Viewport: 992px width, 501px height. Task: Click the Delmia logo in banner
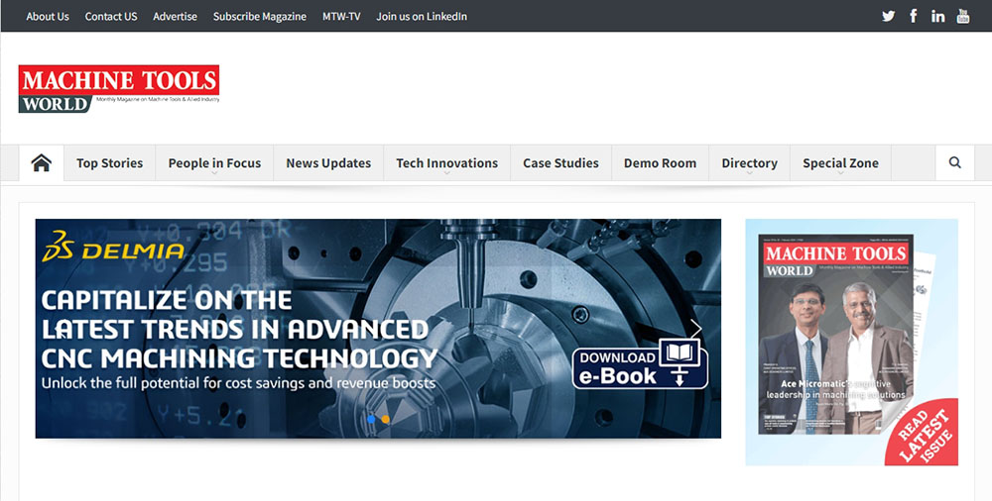(113, 247)
